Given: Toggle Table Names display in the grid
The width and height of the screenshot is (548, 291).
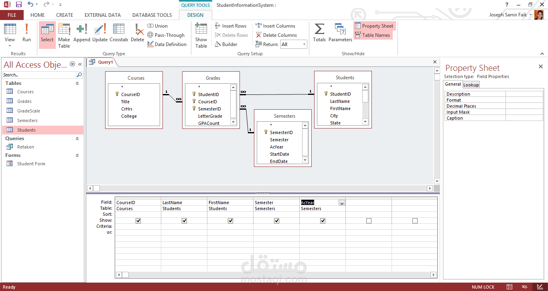Looking at the screenshot, I should [x=373, y=34].
